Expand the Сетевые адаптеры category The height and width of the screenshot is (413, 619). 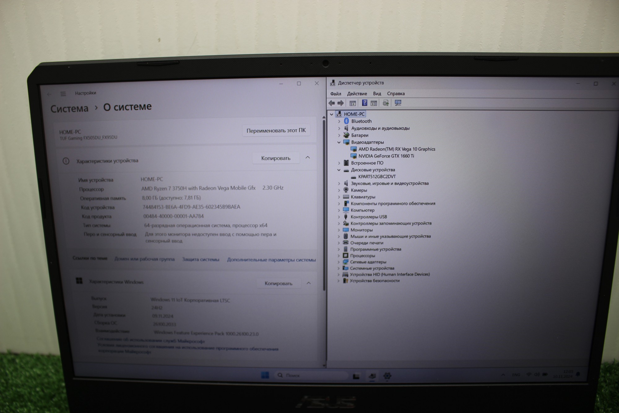(x=339, y=262)
